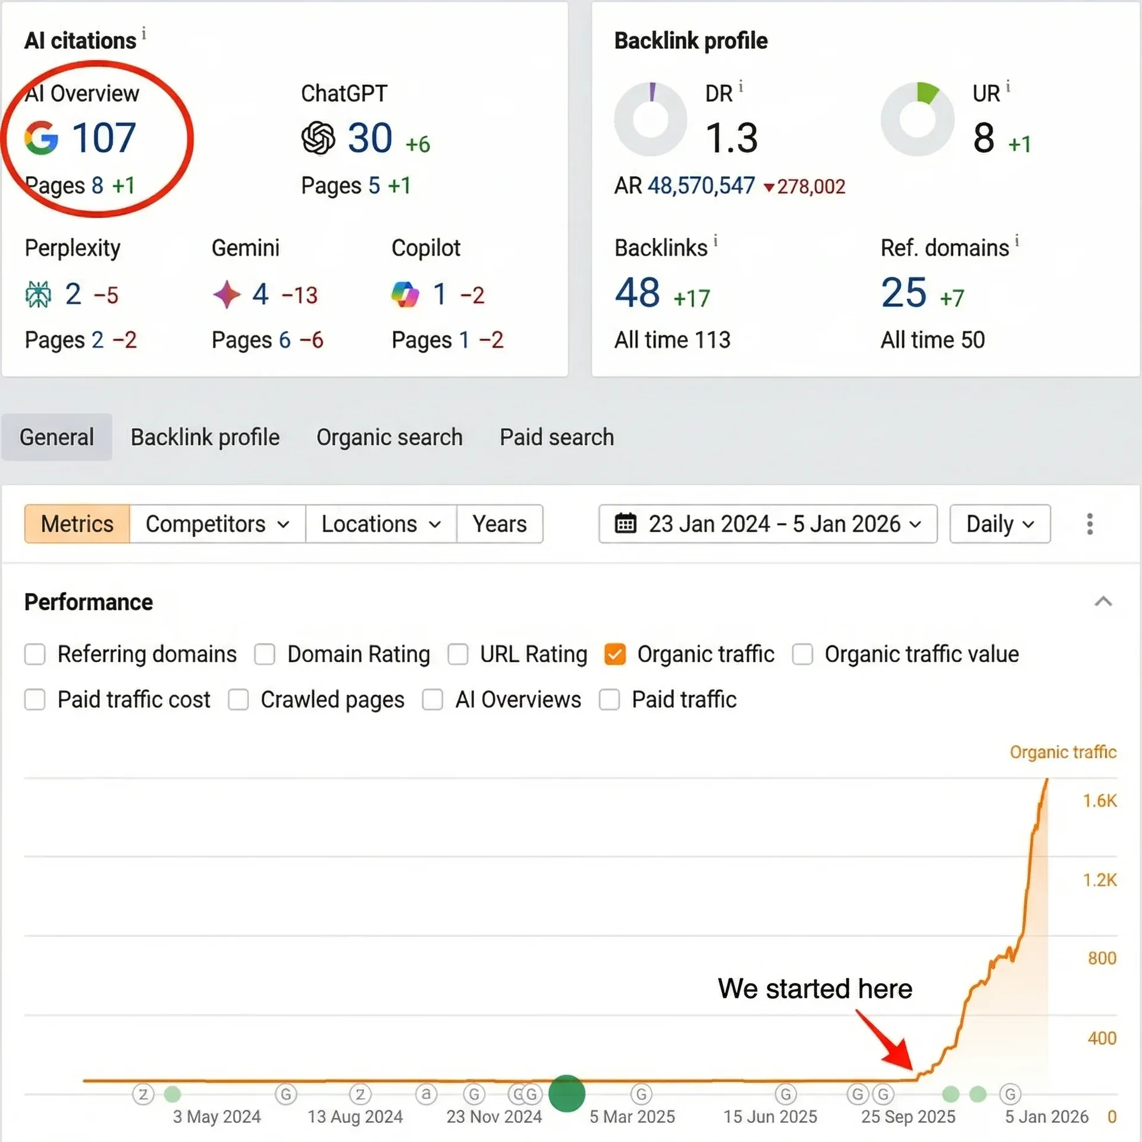Uncheck the Organic traffic checkbox
This screenshot has width=1142, height=1142.
coord(615,654)
